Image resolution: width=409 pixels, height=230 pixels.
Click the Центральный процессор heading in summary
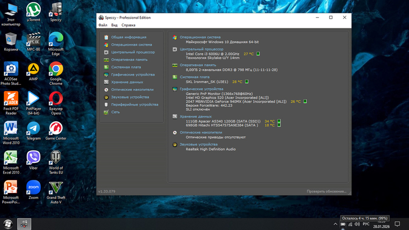pyautogui.click(x=201, y=49)
